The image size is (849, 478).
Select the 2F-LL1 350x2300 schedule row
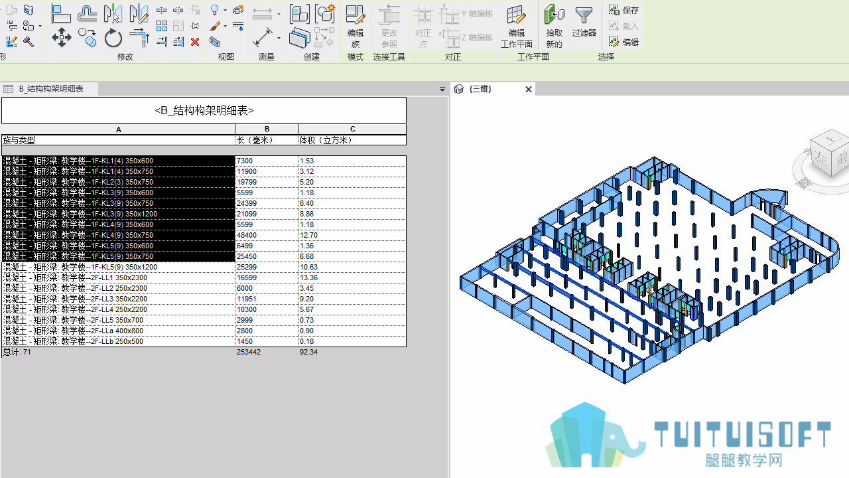(x=204, y=278)
